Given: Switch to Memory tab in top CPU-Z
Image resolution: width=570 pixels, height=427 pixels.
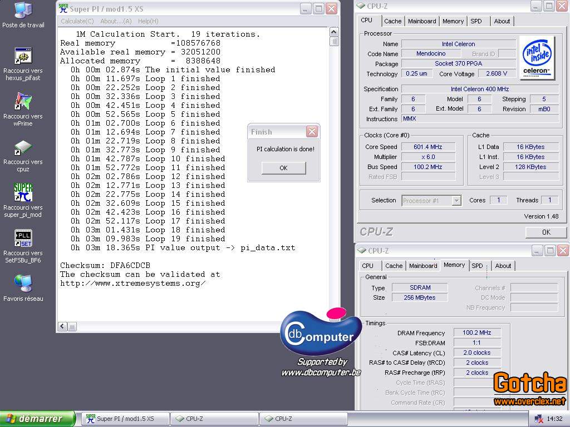Looking at the screenshot, I should (453, 21).
